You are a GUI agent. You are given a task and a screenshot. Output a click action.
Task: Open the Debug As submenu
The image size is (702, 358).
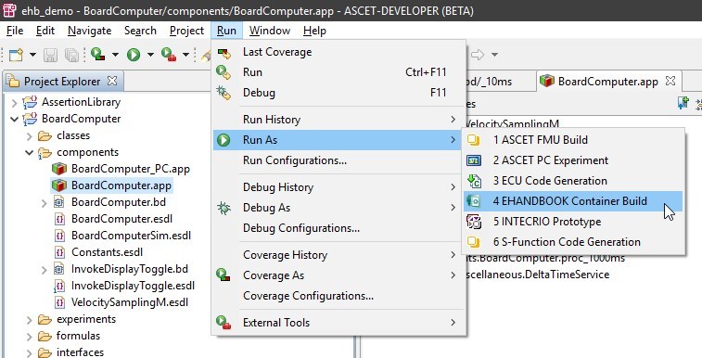pyautogui.click(x=338, y=208)
